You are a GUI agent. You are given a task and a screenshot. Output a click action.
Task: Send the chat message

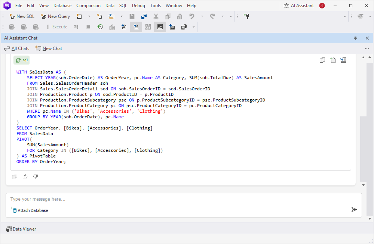(x=354, y=210)
